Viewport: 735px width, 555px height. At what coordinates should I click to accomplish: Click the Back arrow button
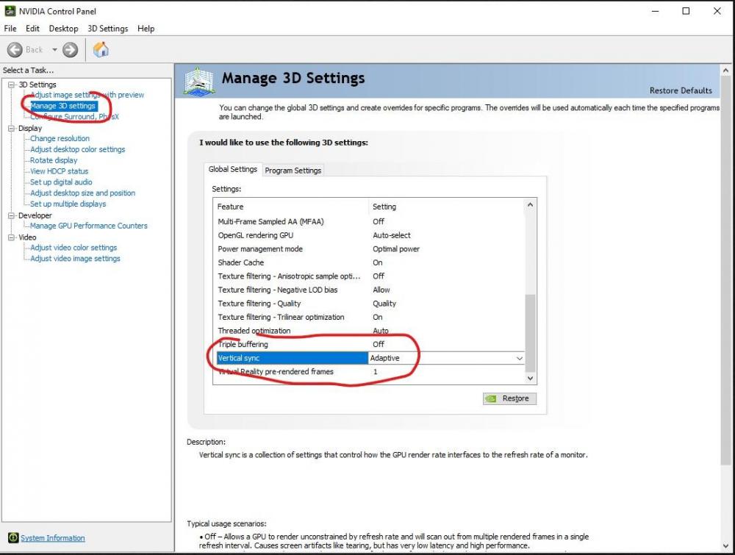pos(15,50)
